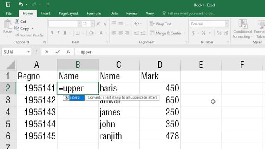Click Merge & Center button
The height and width of the screenshot is (149, 265).
[x=166, y=33]
